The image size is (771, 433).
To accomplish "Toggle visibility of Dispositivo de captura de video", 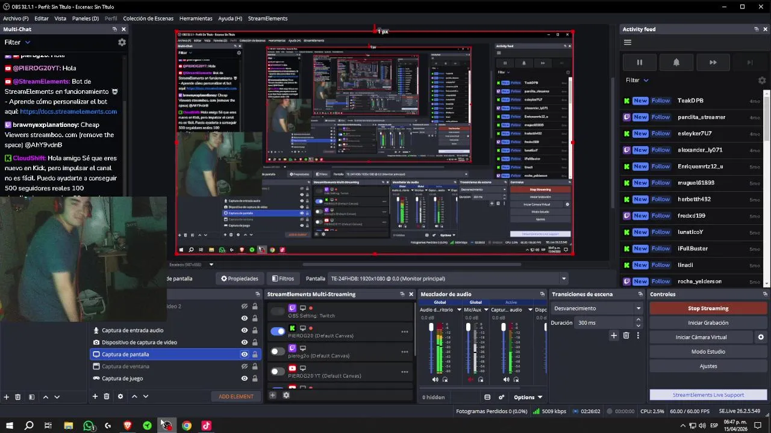I will [245, 342].
